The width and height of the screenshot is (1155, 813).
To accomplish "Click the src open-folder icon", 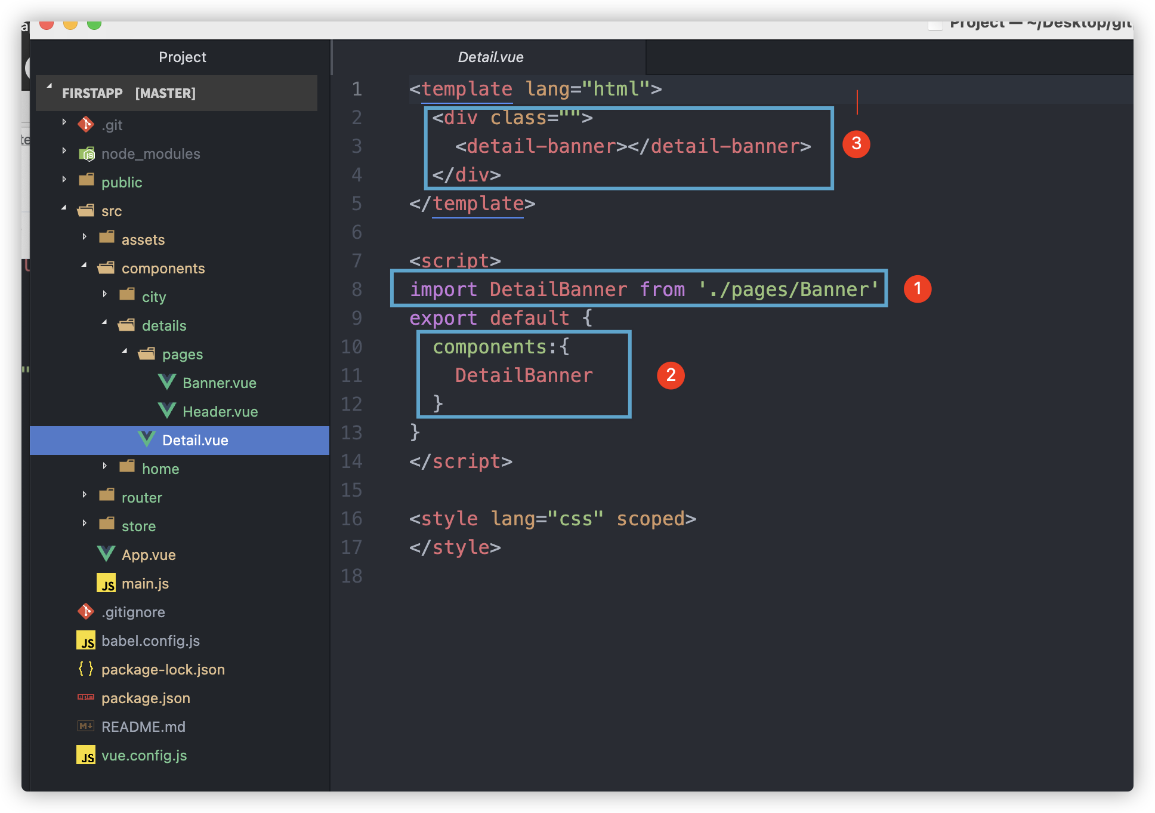I will pos(86,210).
